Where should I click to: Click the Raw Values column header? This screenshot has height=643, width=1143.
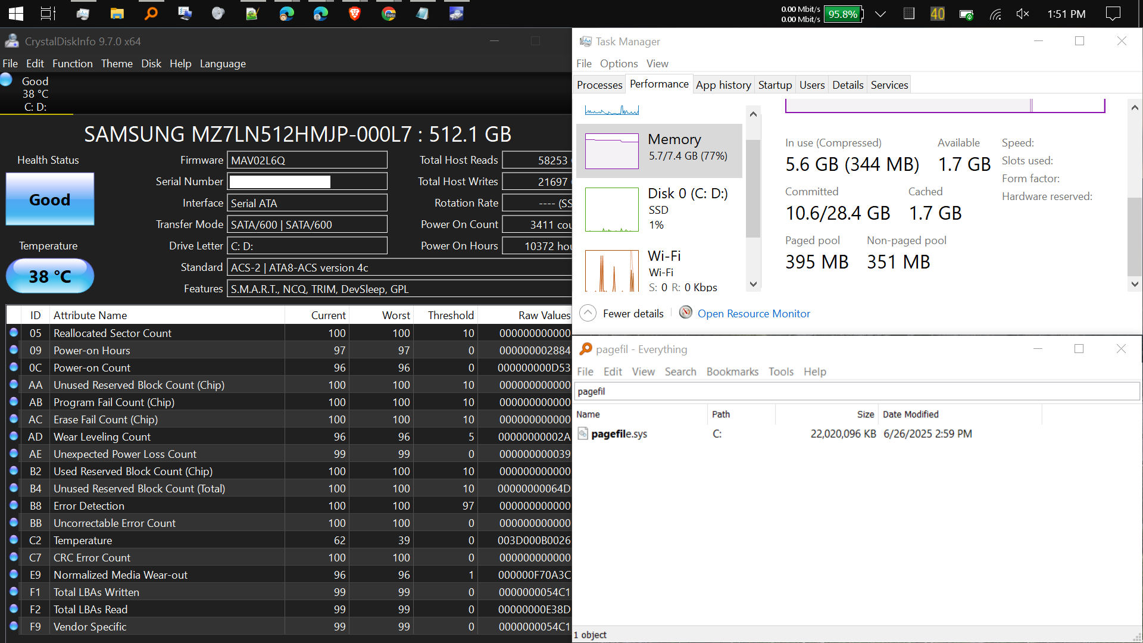pyautogui.click(x=525, y=315)
